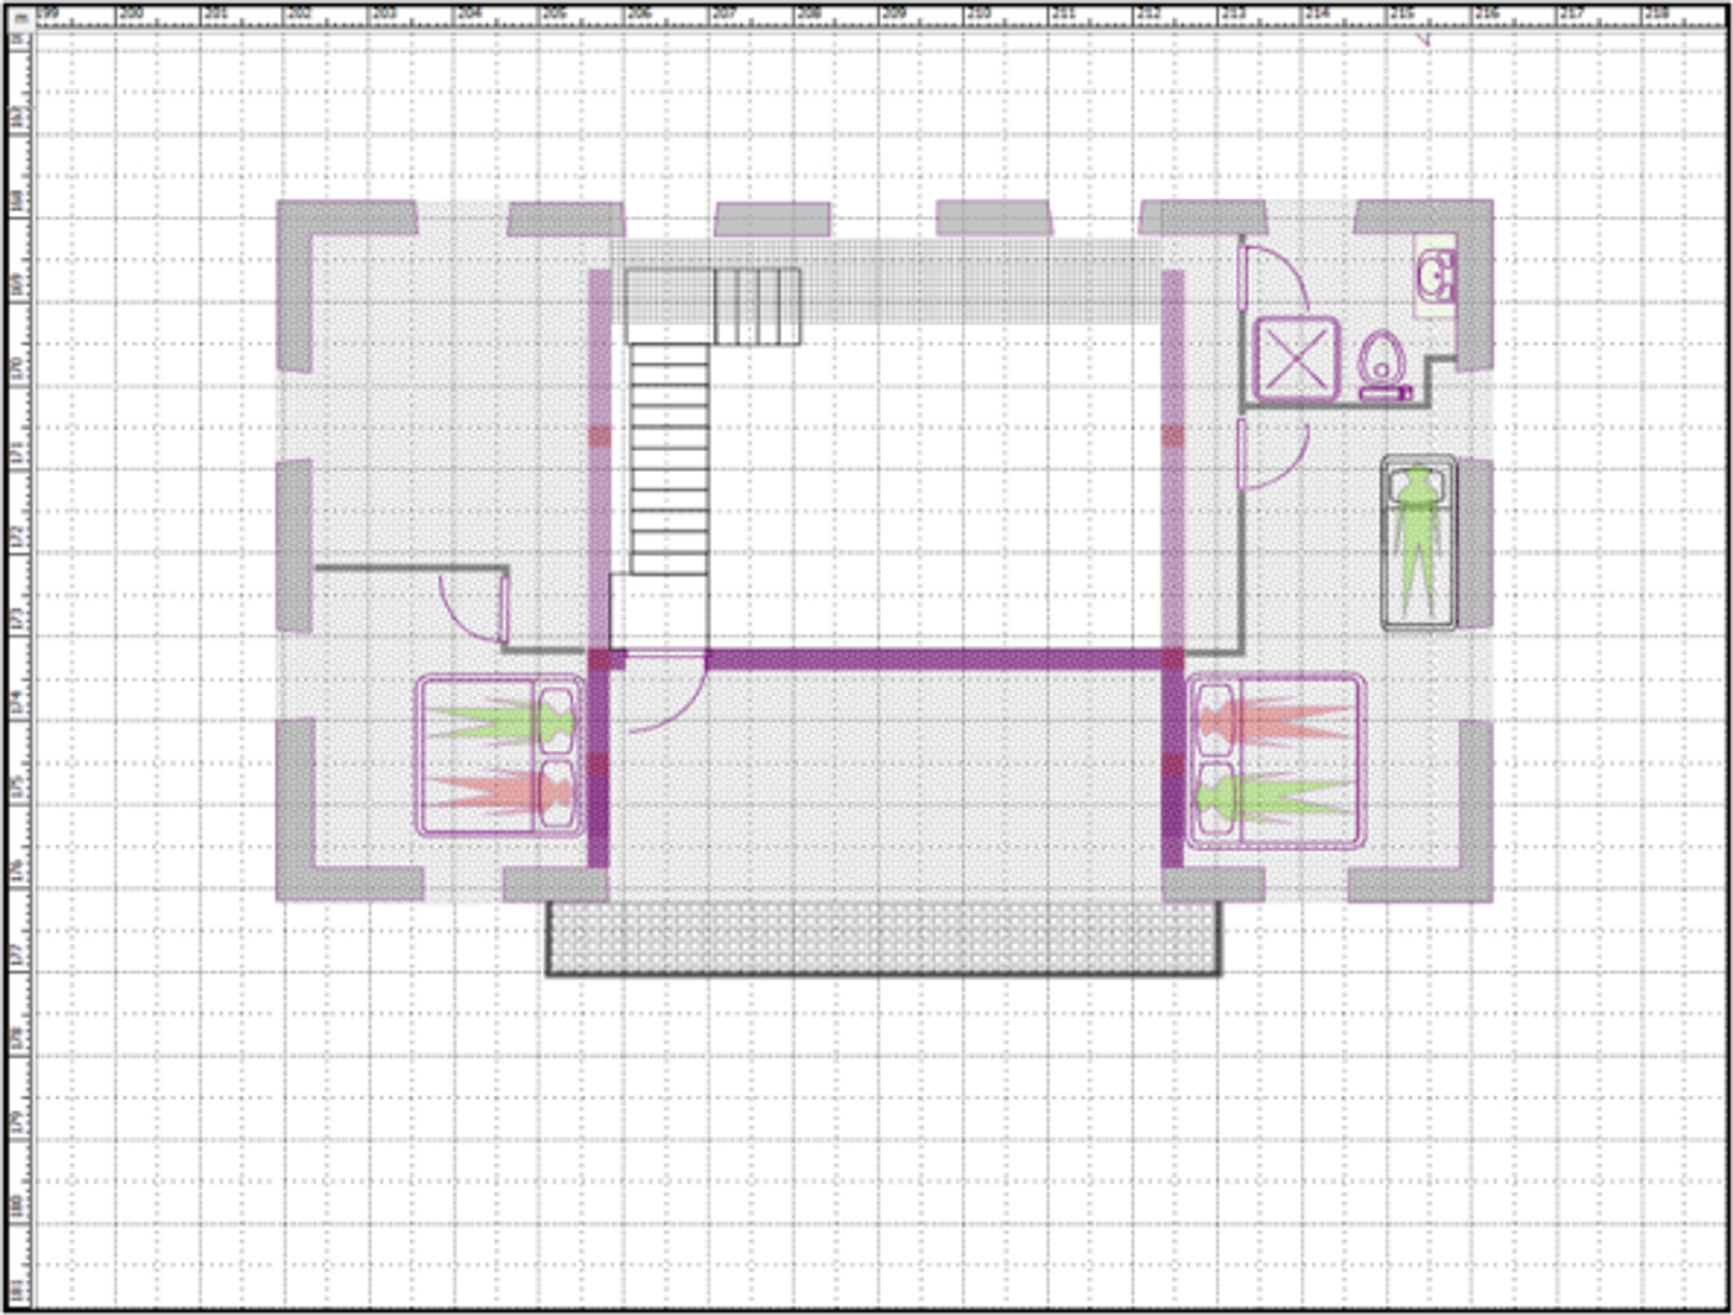This screenshot has height=1315, width=1733.
Task: Select the door of the left partitioned room
Action: coord(474,607)
